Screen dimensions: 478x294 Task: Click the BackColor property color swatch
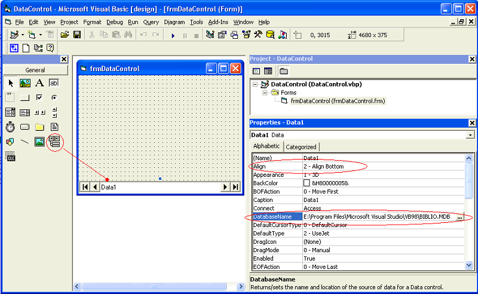point(307,183)
